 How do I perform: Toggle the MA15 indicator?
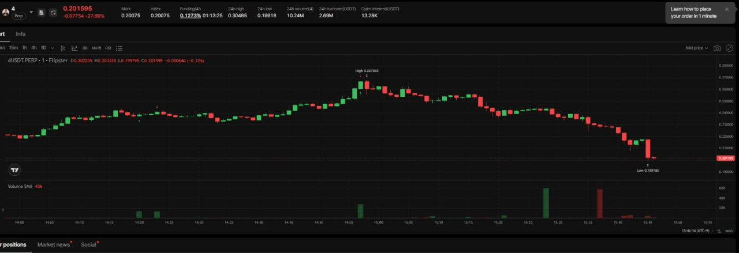tap(96, 48)
